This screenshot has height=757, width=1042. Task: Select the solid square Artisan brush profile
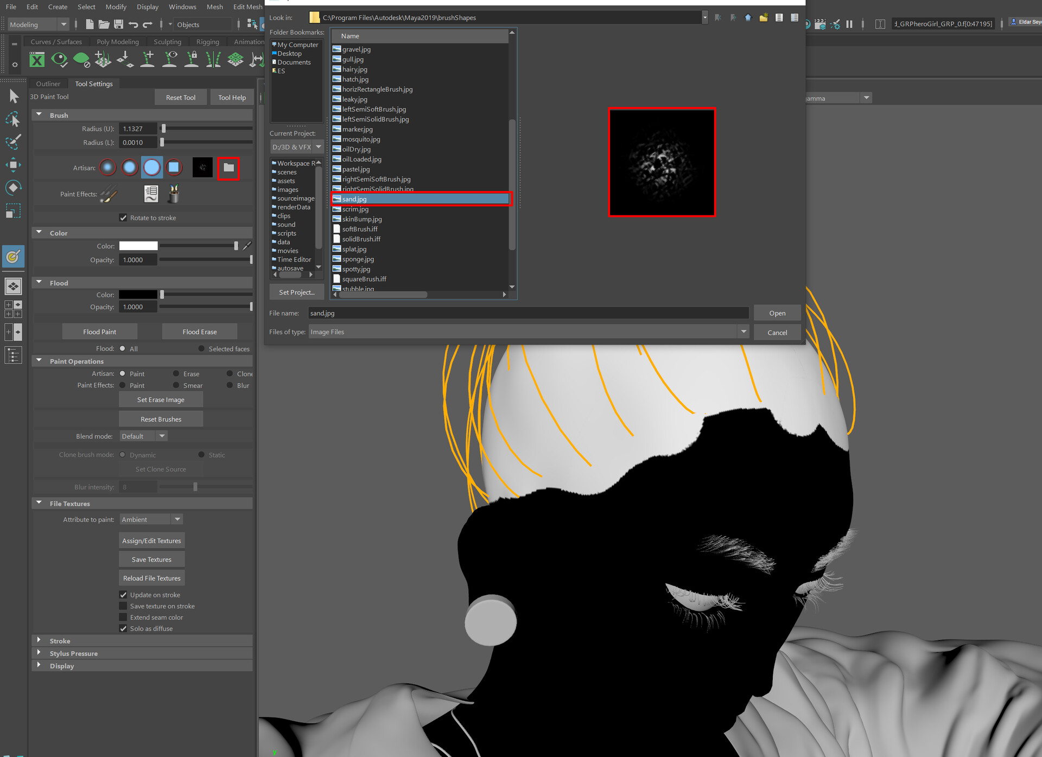[x=174, y=168]
